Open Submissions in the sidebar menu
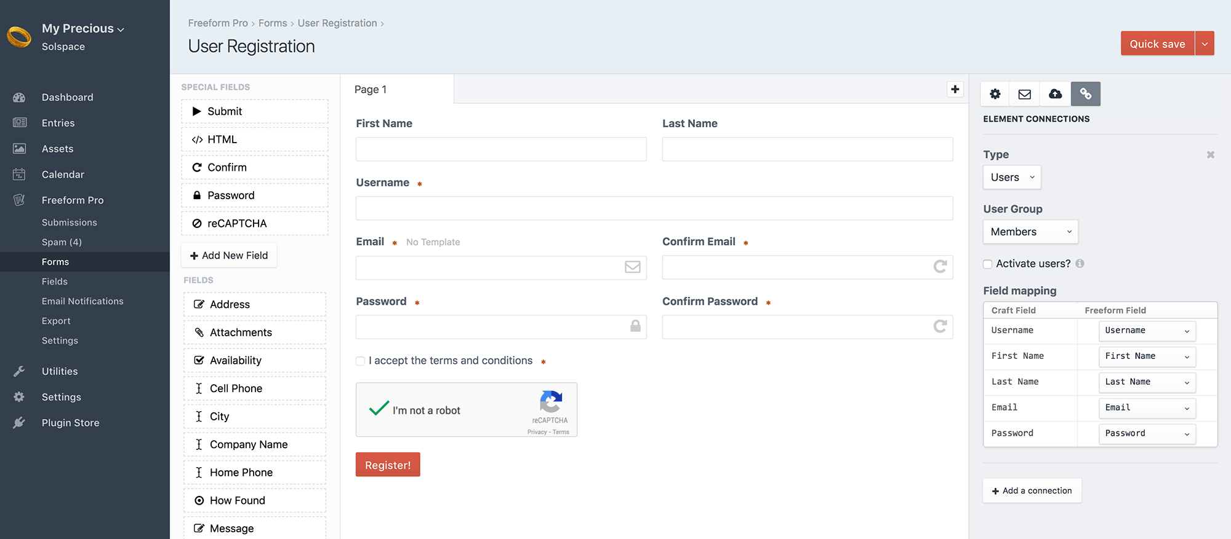This screenshot has height=539, width=1231. click(69, 222)
